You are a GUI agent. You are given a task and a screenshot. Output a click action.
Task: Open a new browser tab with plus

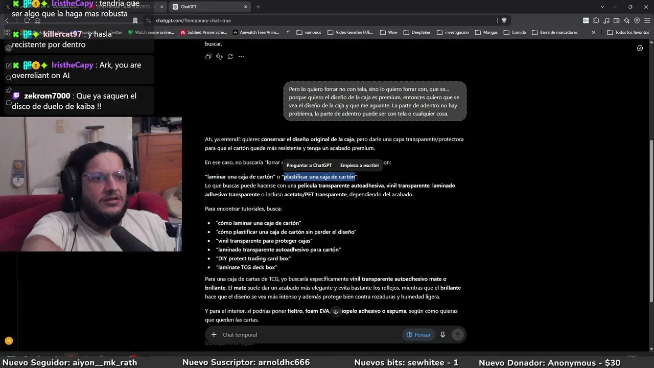click(258, 7)
